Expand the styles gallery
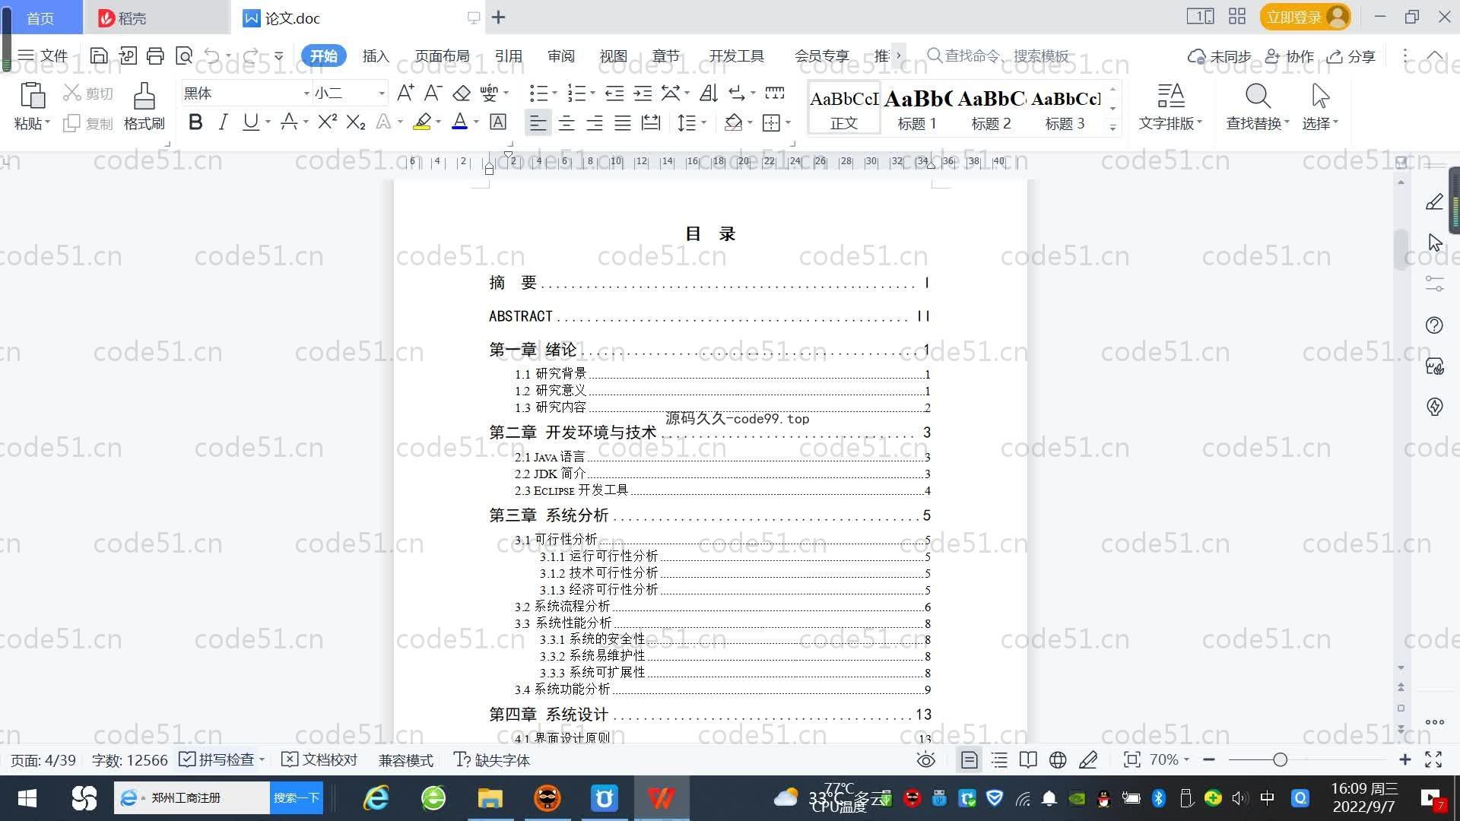Screen dimensions: 1460x821 (x=1113, y=128)
